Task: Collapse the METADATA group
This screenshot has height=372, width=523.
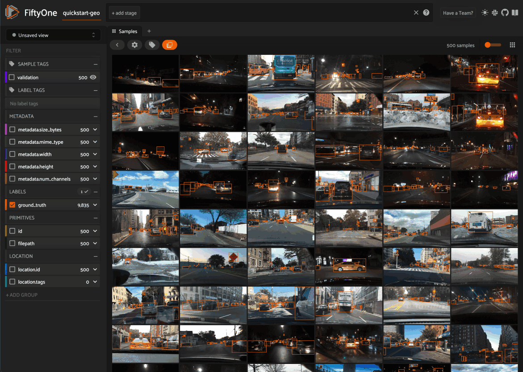Action: coord(96,117)
